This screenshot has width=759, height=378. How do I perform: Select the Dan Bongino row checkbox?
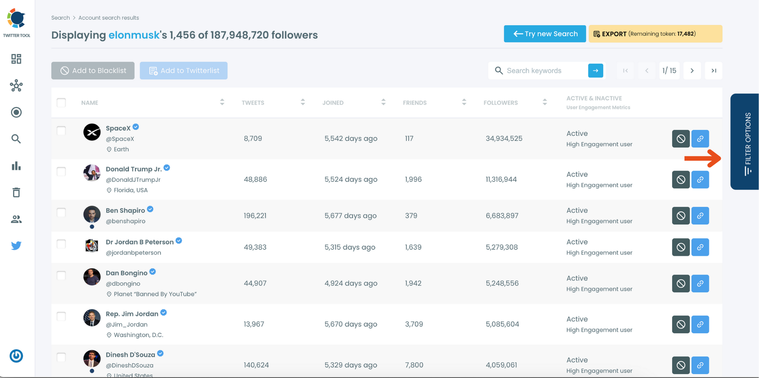pos(61,276)
